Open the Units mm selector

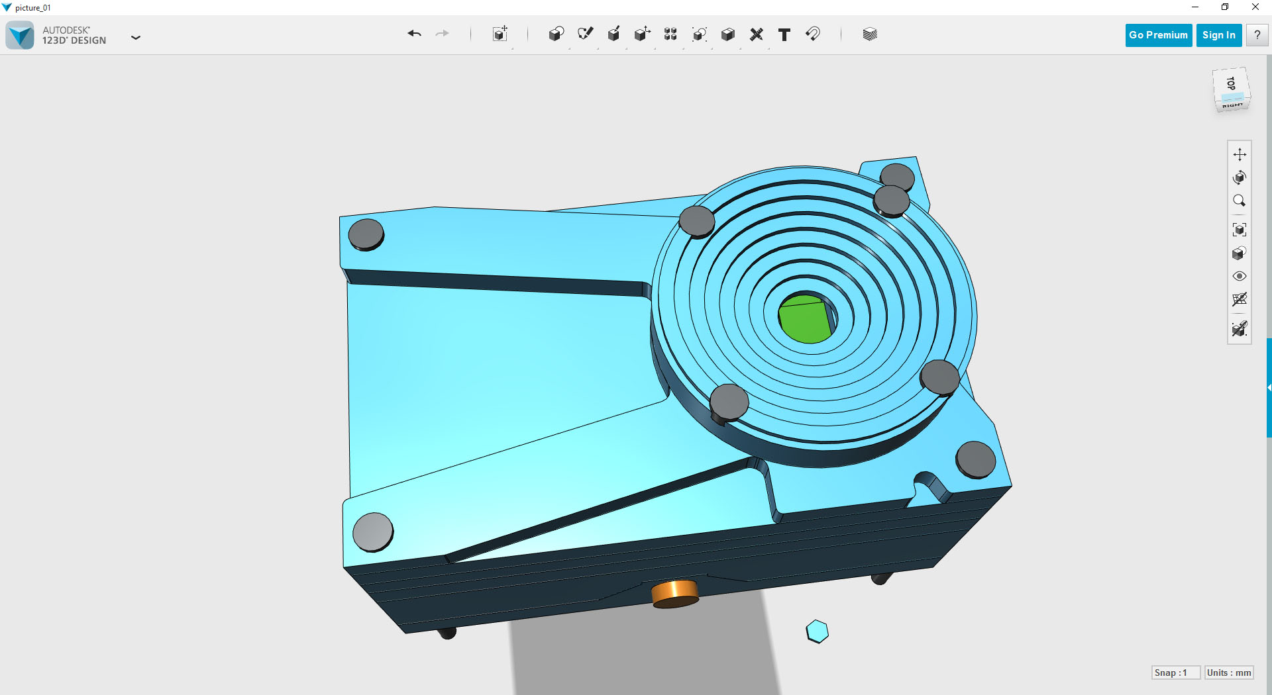[1229, 672]
